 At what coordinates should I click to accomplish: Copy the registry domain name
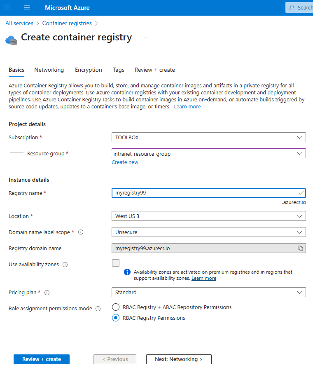coord(301,248)
